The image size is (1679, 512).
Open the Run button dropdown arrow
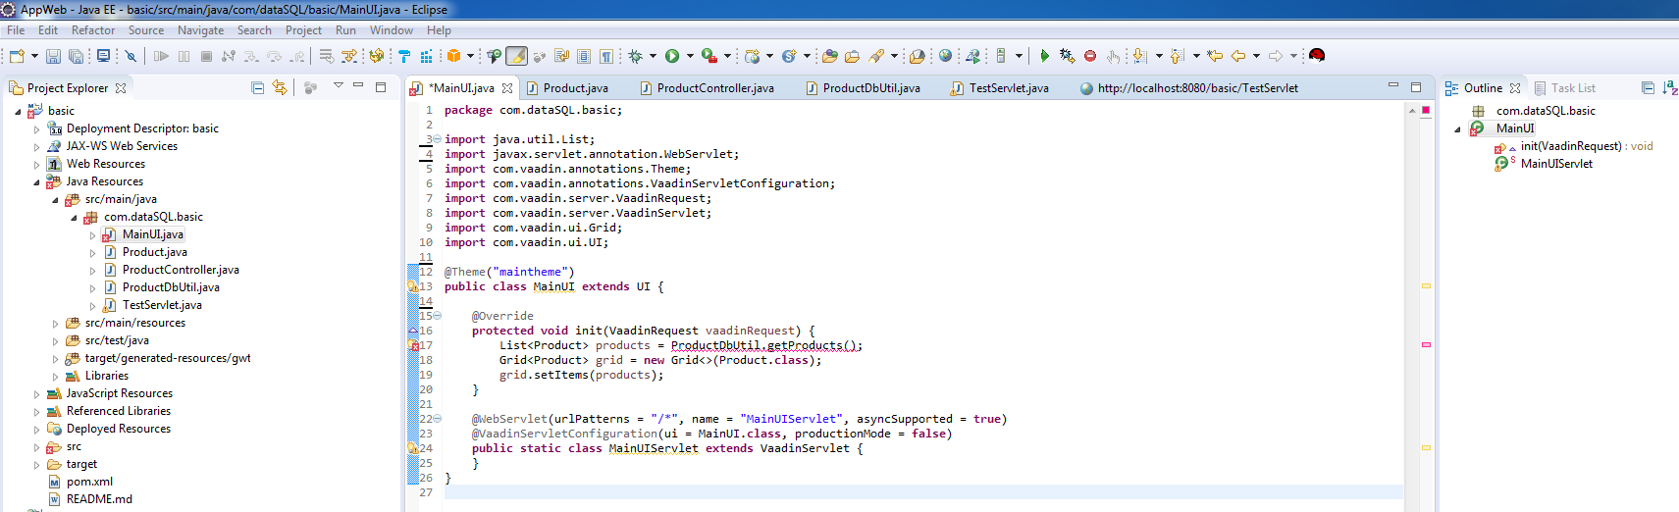point(690,57)
